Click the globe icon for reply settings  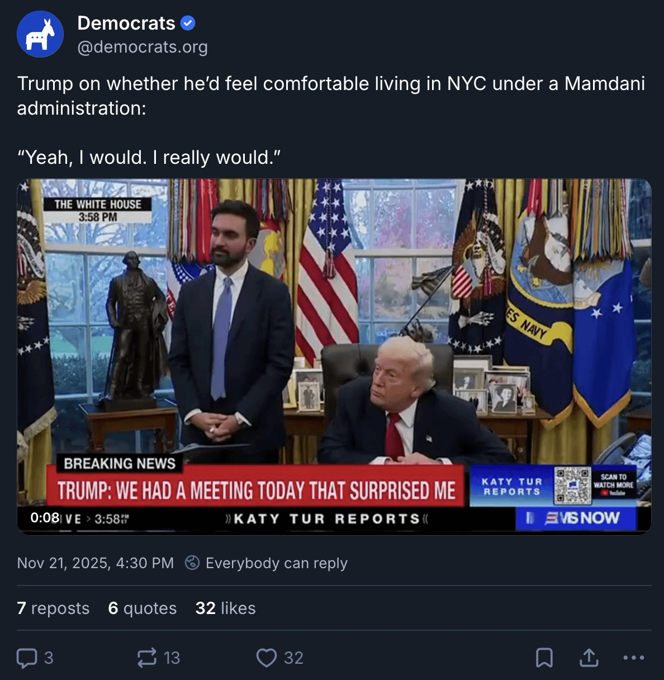(x=192, y=563)
